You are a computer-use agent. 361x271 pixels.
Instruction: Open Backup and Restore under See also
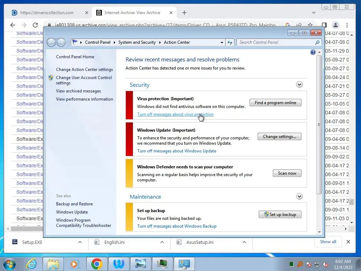(x=74, y=204)
